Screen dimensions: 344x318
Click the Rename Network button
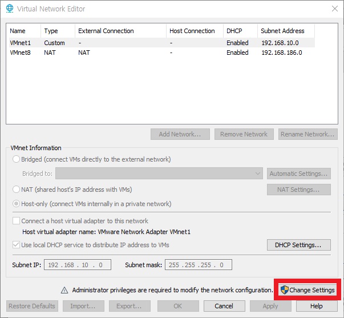pos(308,134)
